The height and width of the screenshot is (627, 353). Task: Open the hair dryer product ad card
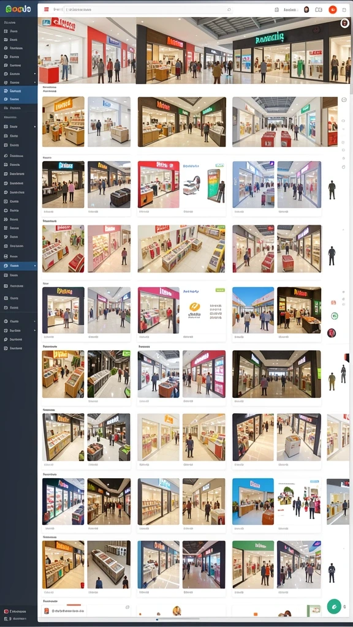204,184
